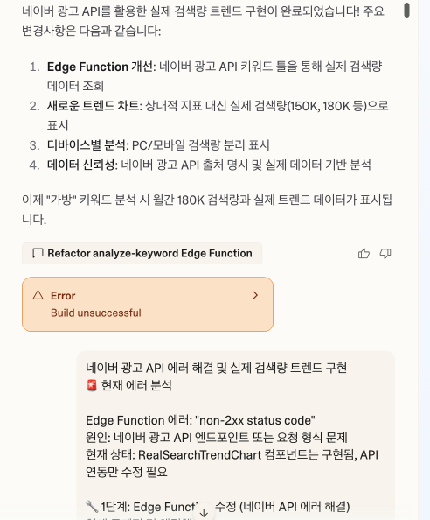Click the warning triangle icon in Error card

click(38, 295)
